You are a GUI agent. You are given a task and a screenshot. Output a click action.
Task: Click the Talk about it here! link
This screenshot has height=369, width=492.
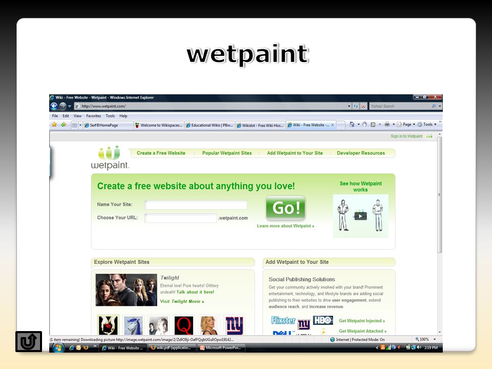[x=195, y=292]
